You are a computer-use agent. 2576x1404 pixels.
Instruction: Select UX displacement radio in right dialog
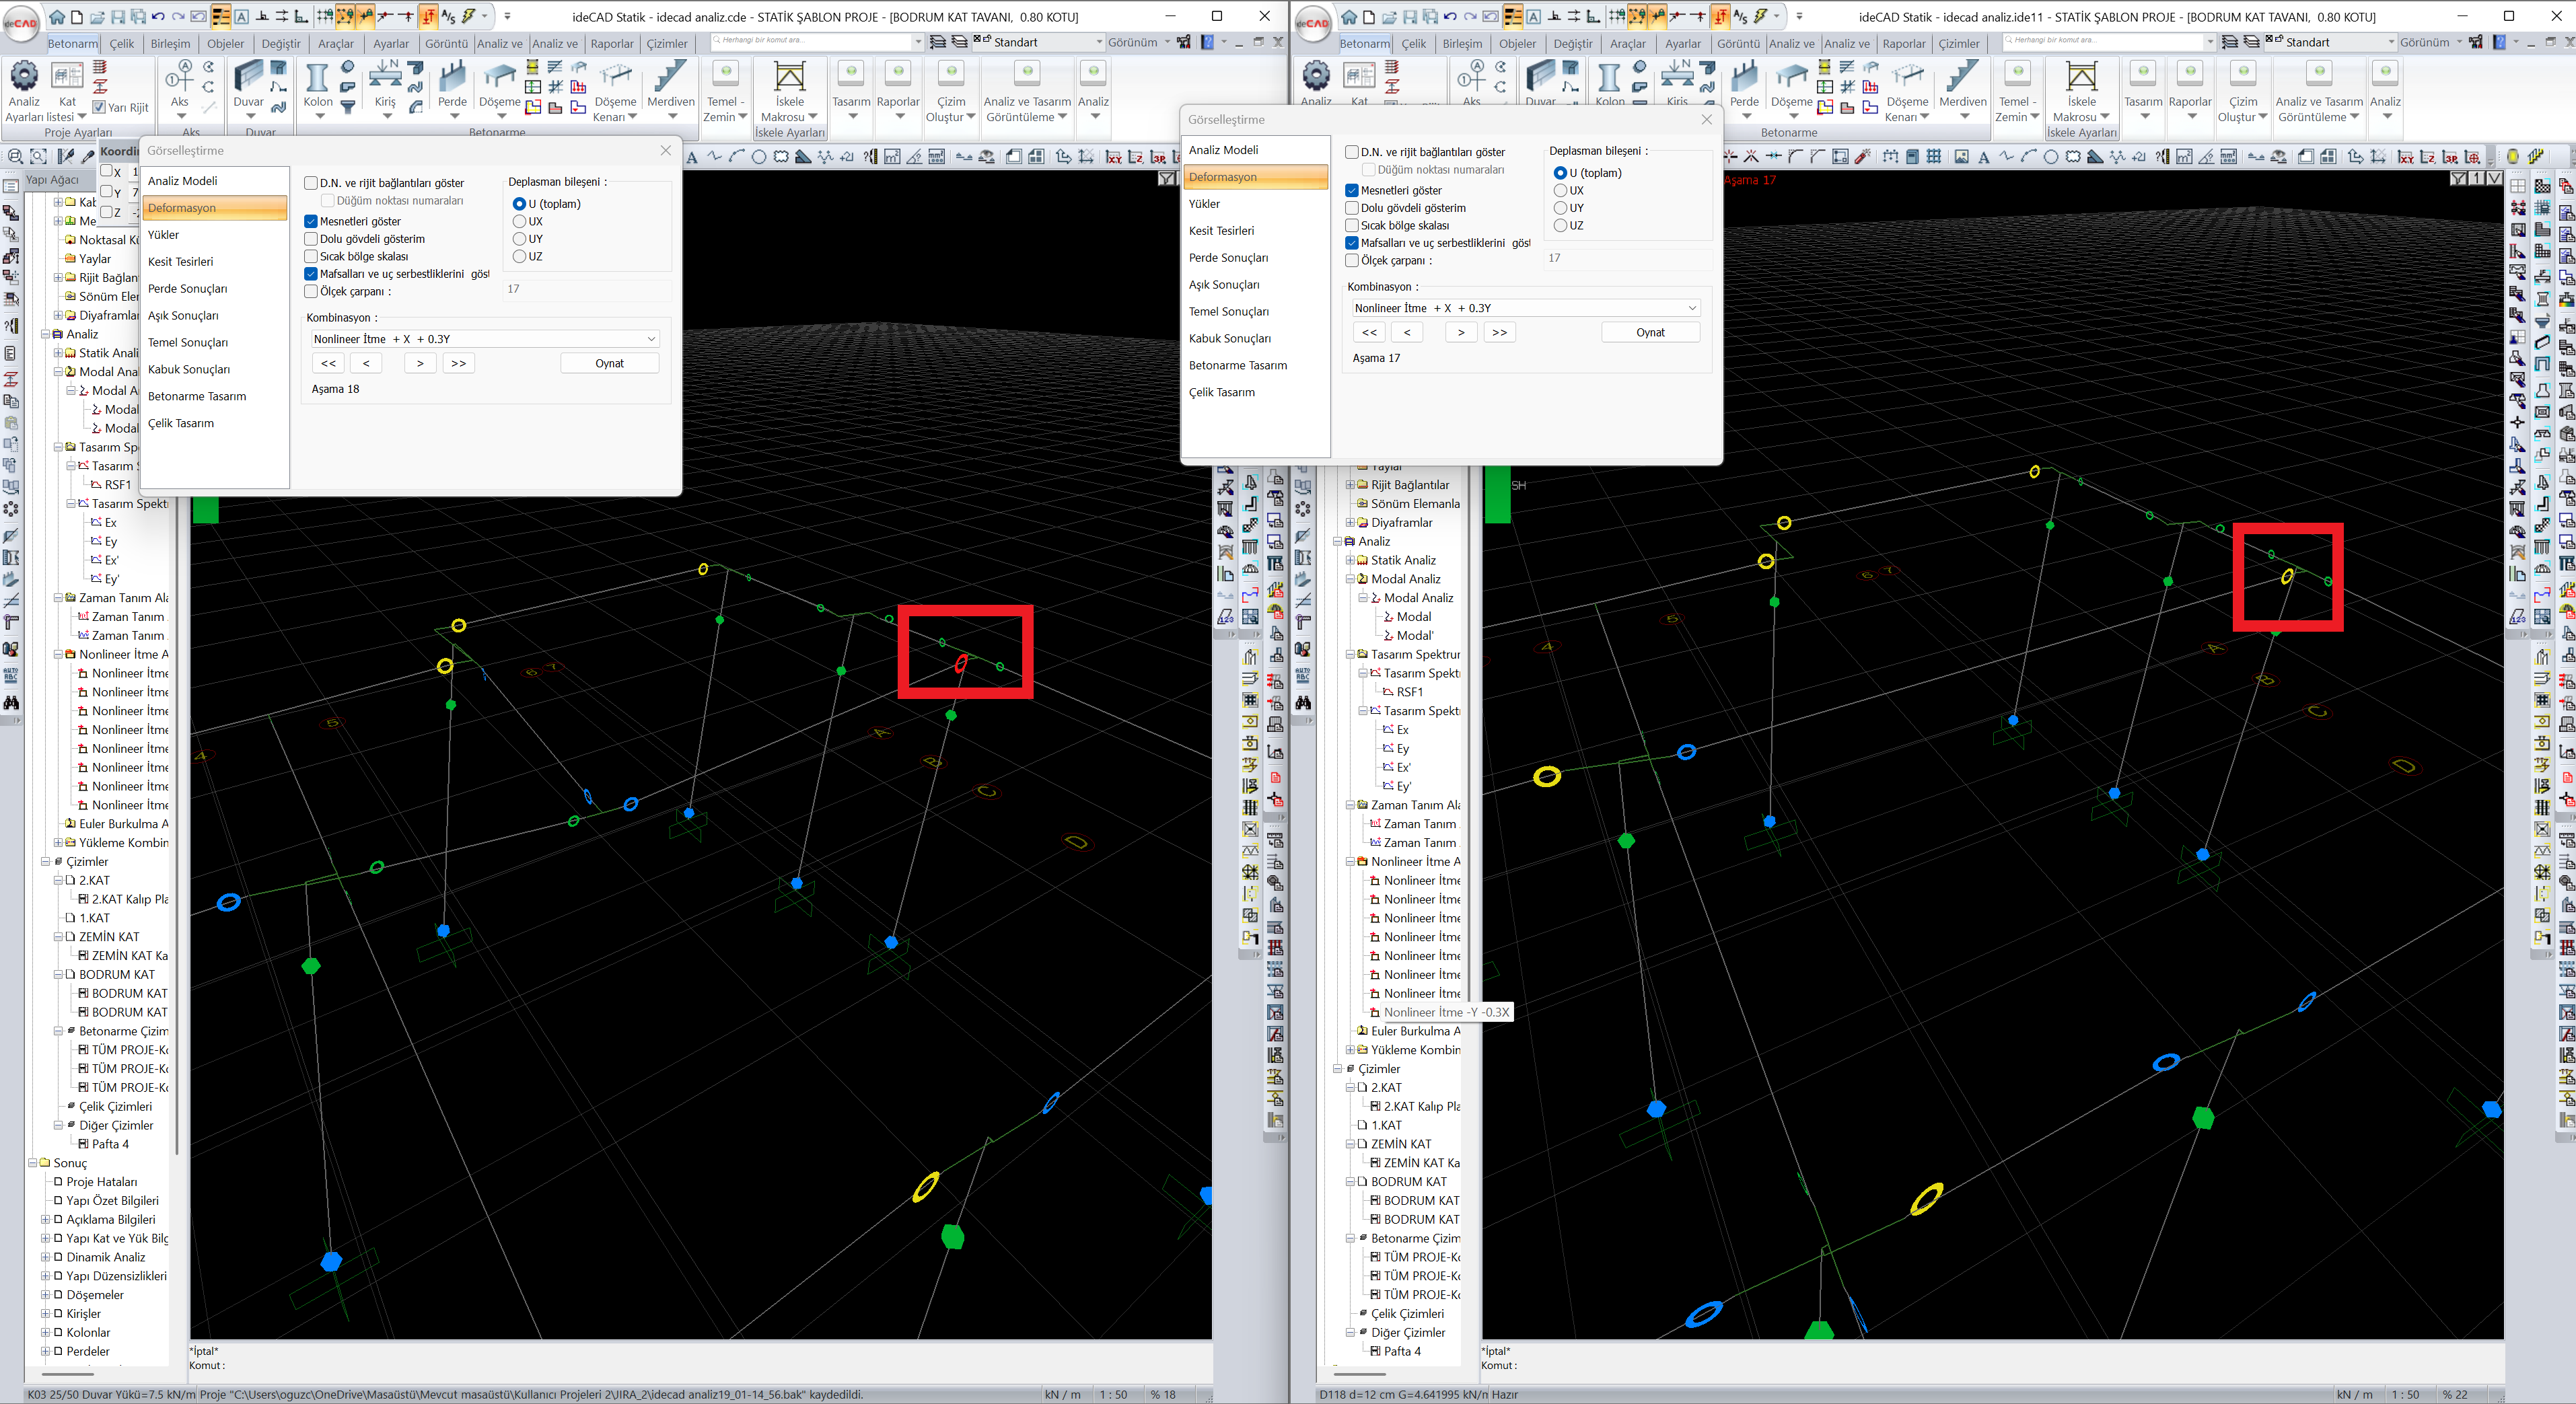click(x=1560, y=190)
